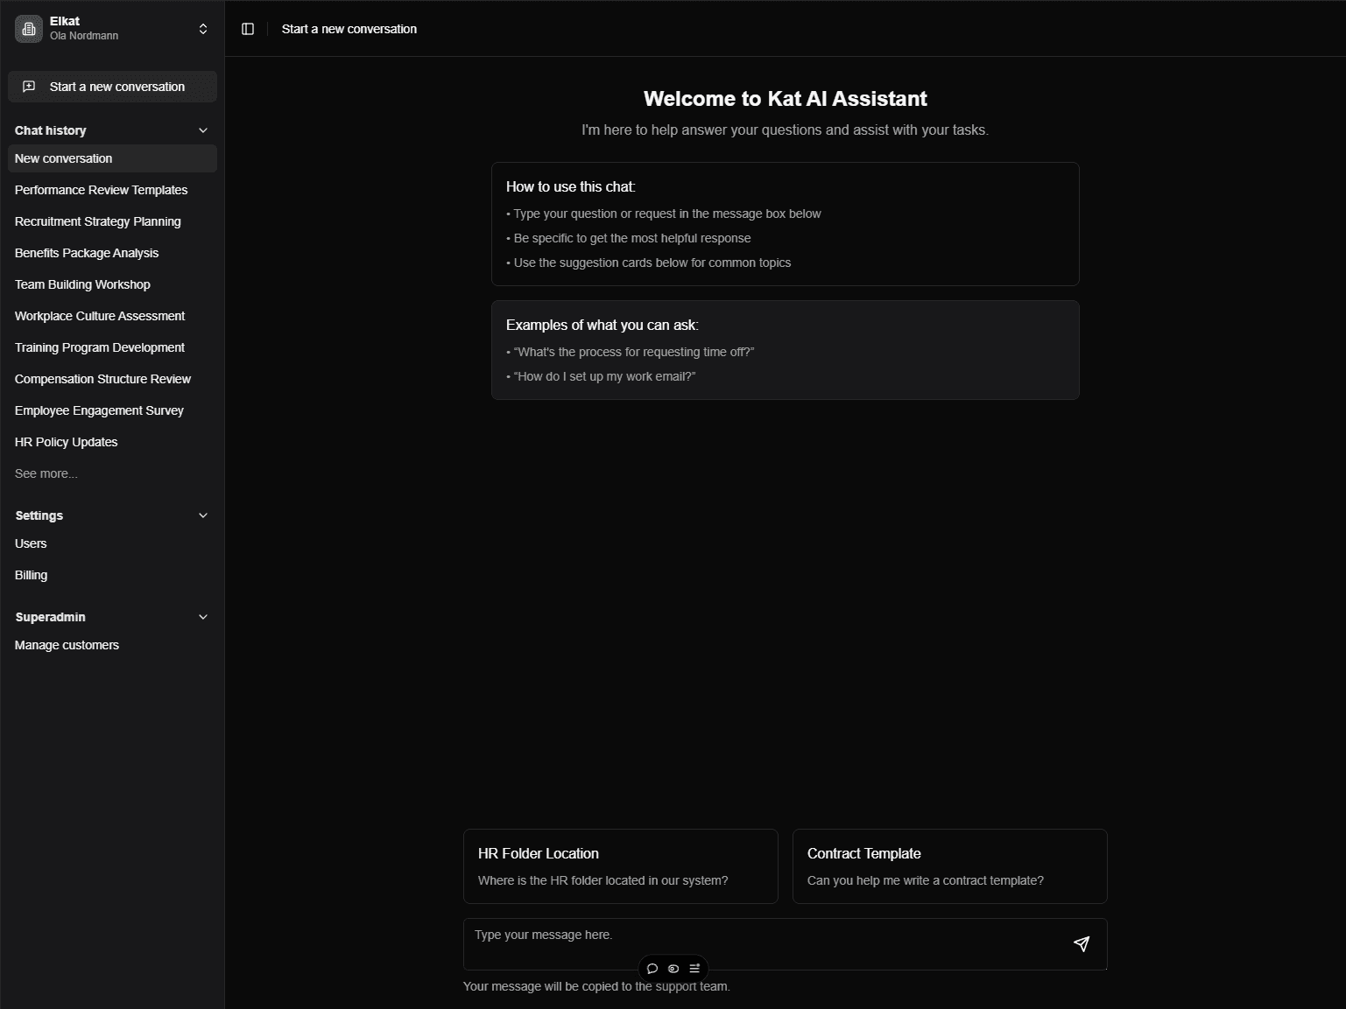Open Manage customers page

[67, 645]
